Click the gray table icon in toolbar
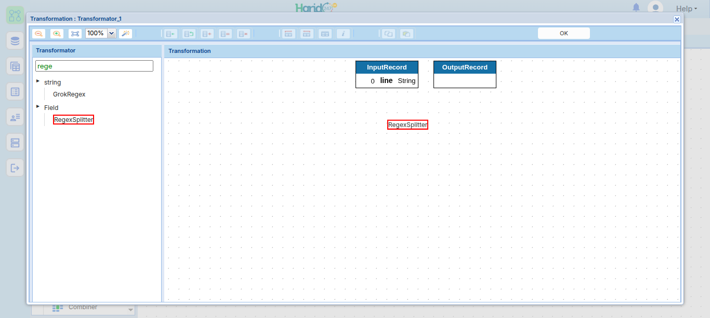This screenshot has height=318, width=710. pos(325,33)
